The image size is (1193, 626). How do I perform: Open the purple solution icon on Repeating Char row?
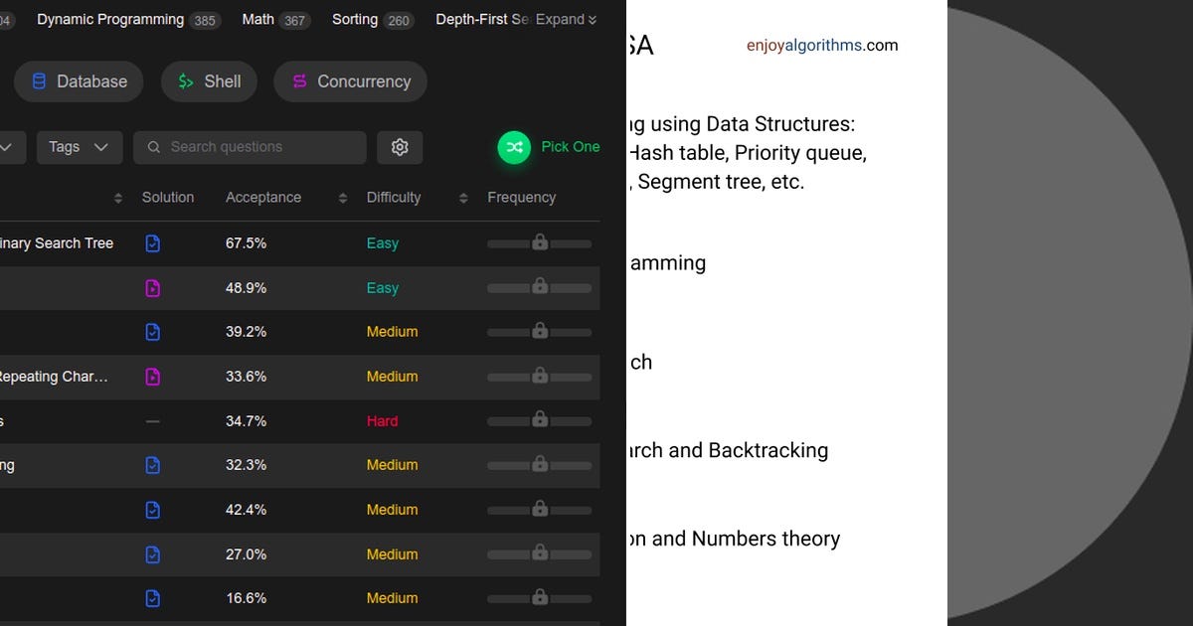point(152,377)
